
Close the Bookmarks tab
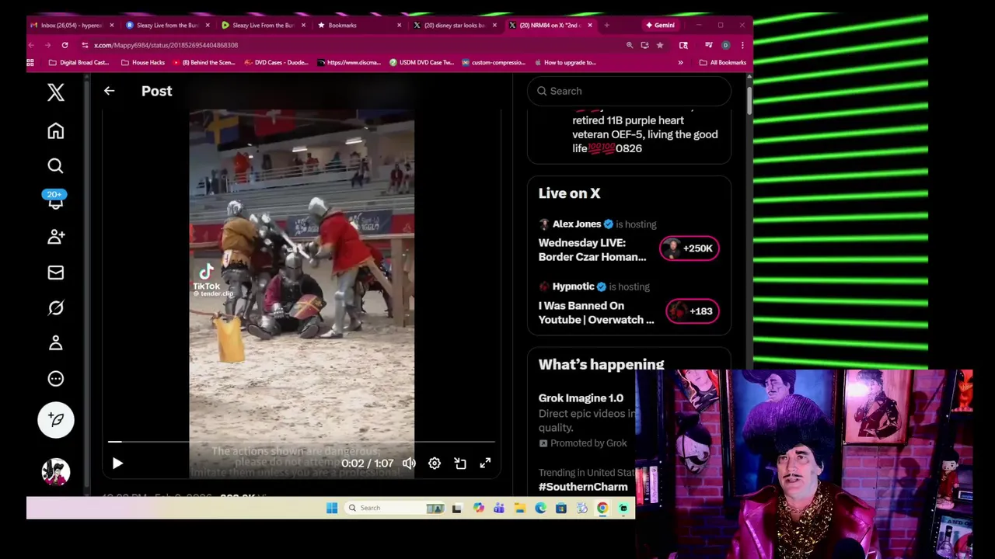click(x=400, y=25)
